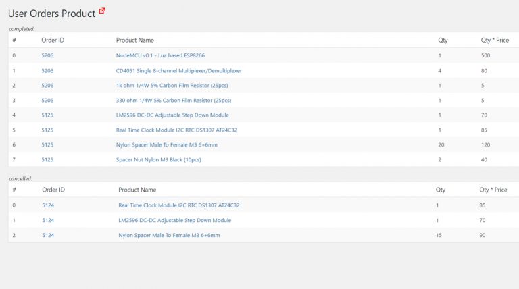Click the external link icon beside User Orders Product

(x=102, y=11)
